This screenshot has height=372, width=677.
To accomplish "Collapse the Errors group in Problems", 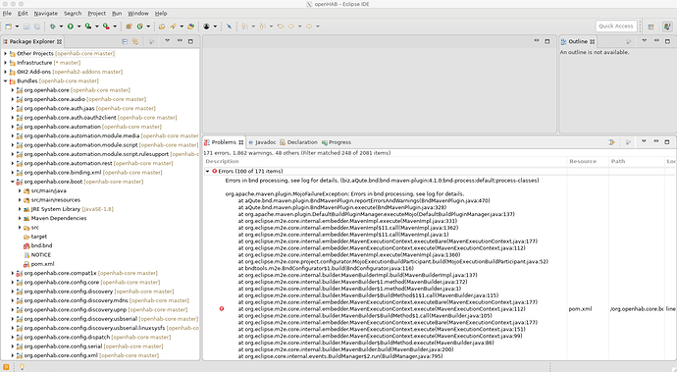I will point(208,171).
